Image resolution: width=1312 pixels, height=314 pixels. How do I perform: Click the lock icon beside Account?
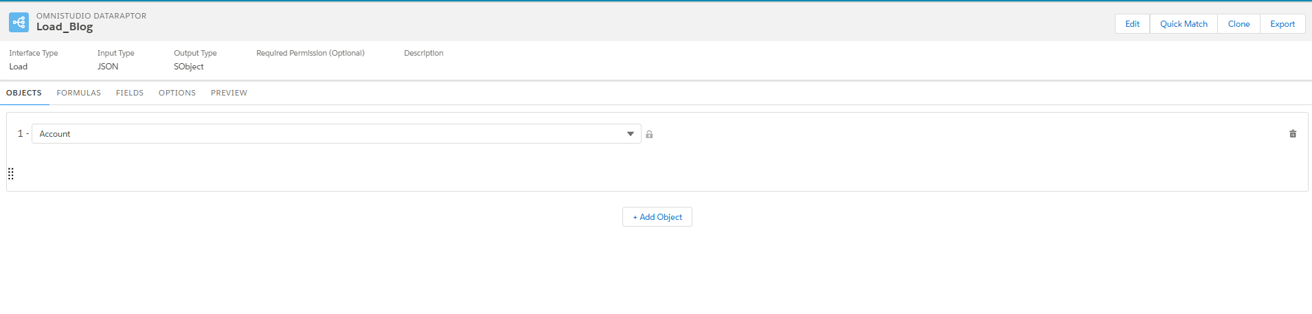[x=649, y=135]
